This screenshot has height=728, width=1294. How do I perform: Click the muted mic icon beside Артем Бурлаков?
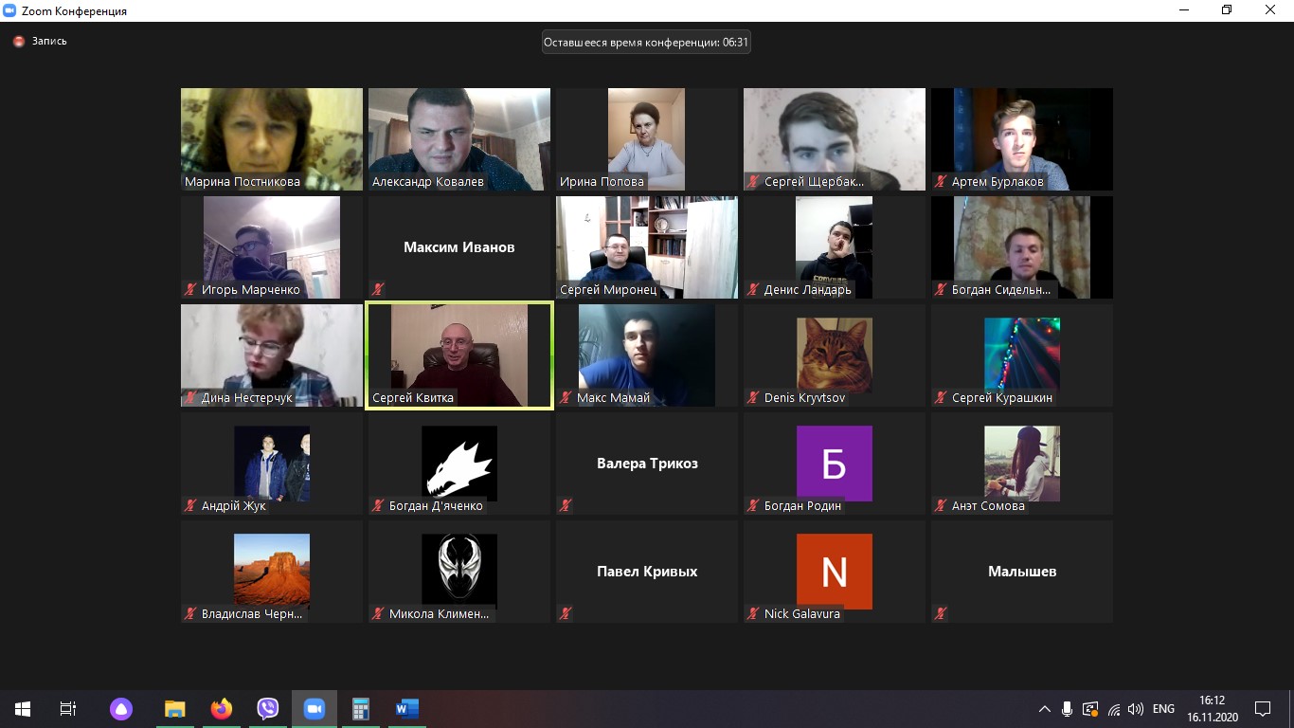[942, 182]
